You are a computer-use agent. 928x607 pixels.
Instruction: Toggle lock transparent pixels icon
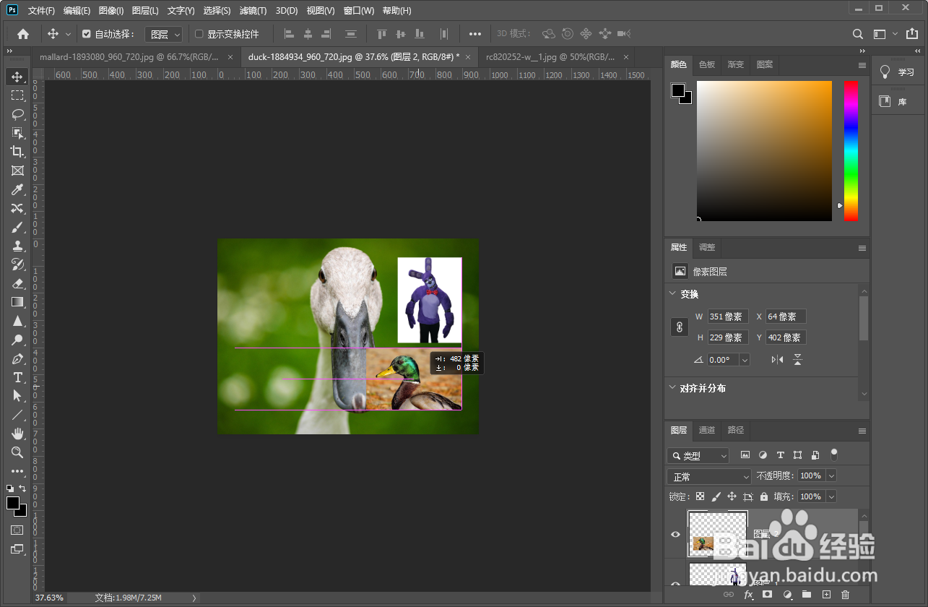tap(700, 496)
